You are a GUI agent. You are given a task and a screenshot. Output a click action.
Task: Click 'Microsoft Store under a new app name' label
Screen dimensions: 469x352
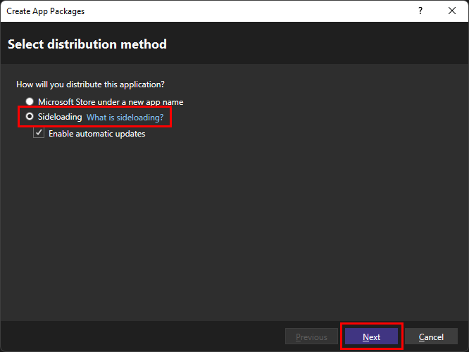click(x=111, y=102)
